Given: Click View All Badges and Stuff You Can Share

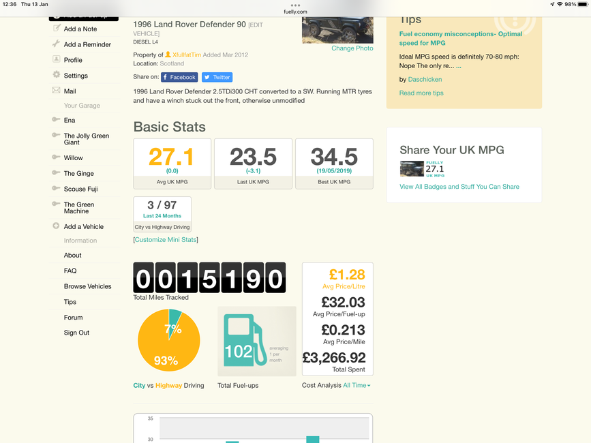Looking at the screenshot, I should (459, 187).
